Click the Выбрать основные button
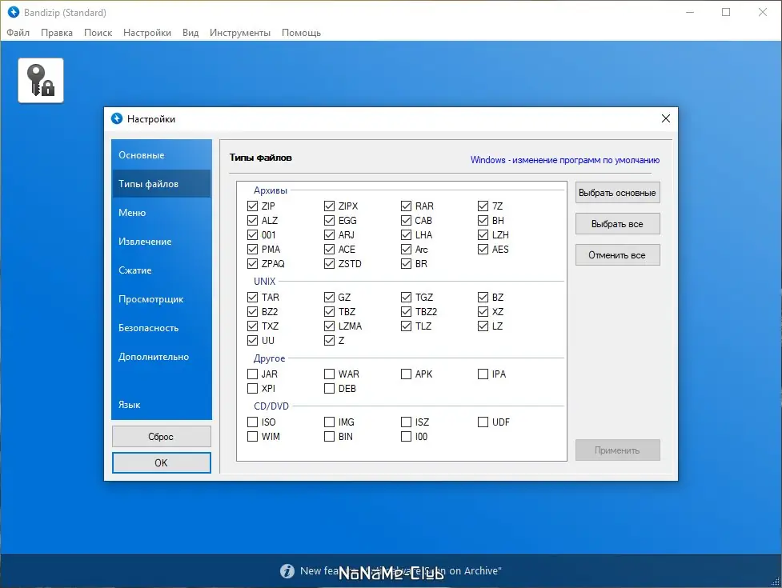This screenshot has height=588, width=782. (x=617, y=193)
